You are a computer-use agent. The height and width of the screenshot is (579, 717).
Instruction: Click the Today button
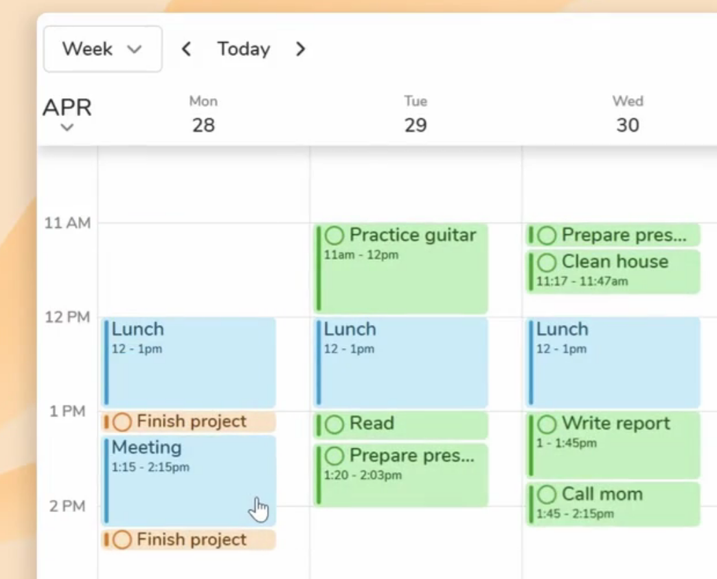coord(243,49)
